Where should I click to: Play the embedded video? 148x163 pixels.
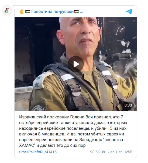coord(76,64)
